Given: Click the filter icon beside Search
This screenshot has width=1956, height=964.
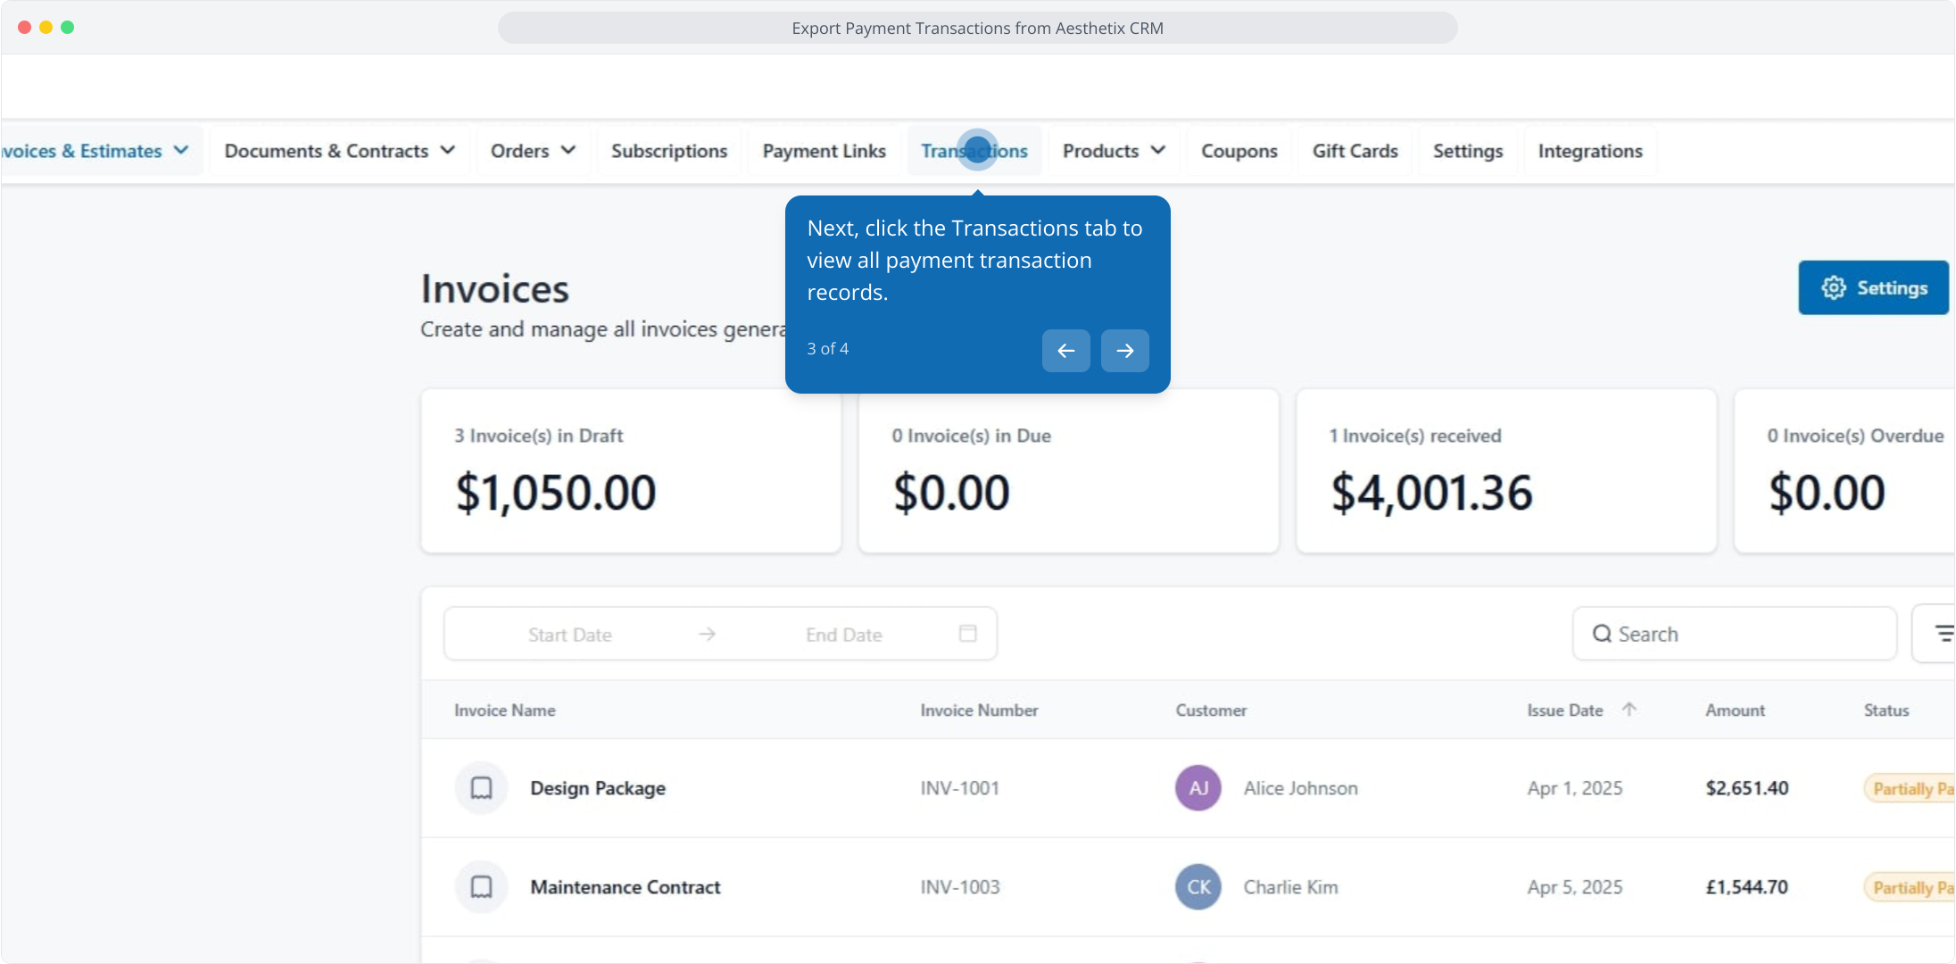Looking at the screenshot, I should pyautogui.click(x=1942, y=634).
